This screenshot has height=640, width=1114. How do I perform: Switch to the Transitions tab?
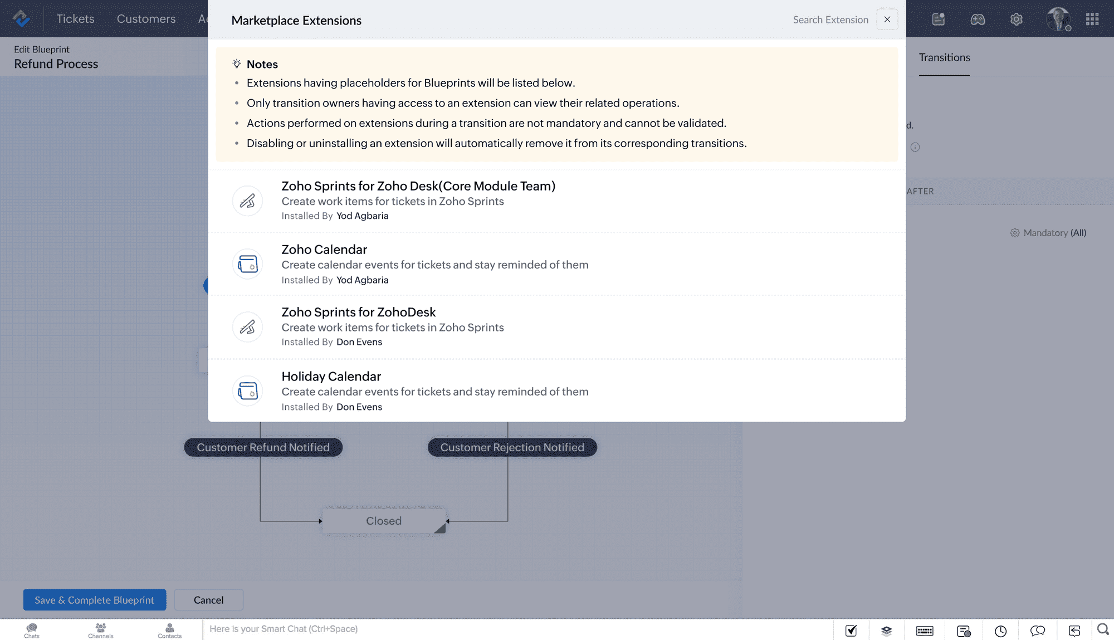click(x=944, y=57)
